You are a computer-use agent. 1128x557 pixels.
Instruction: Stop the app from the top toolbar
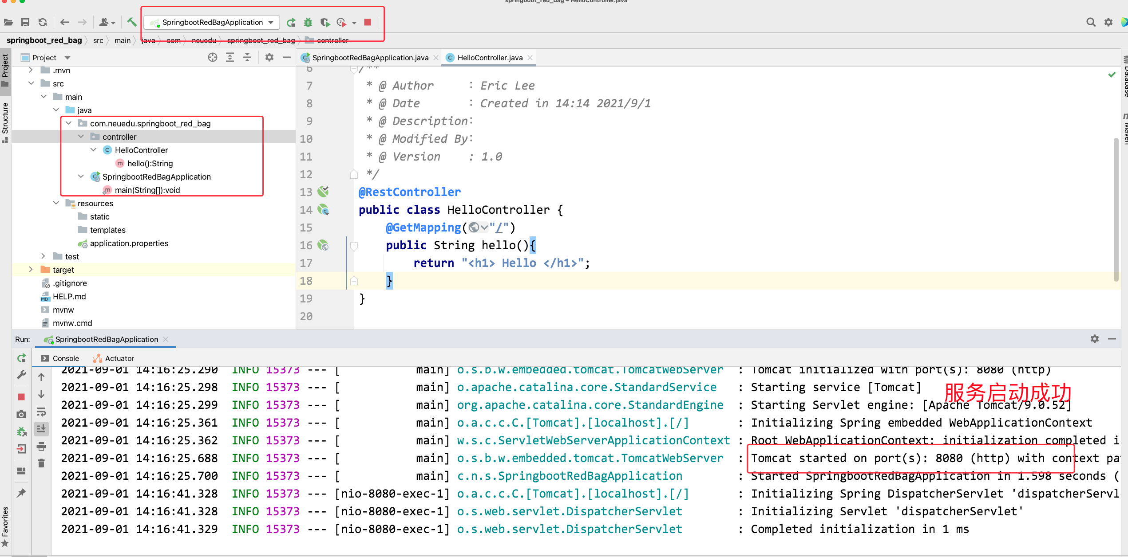tap(368, 22)
